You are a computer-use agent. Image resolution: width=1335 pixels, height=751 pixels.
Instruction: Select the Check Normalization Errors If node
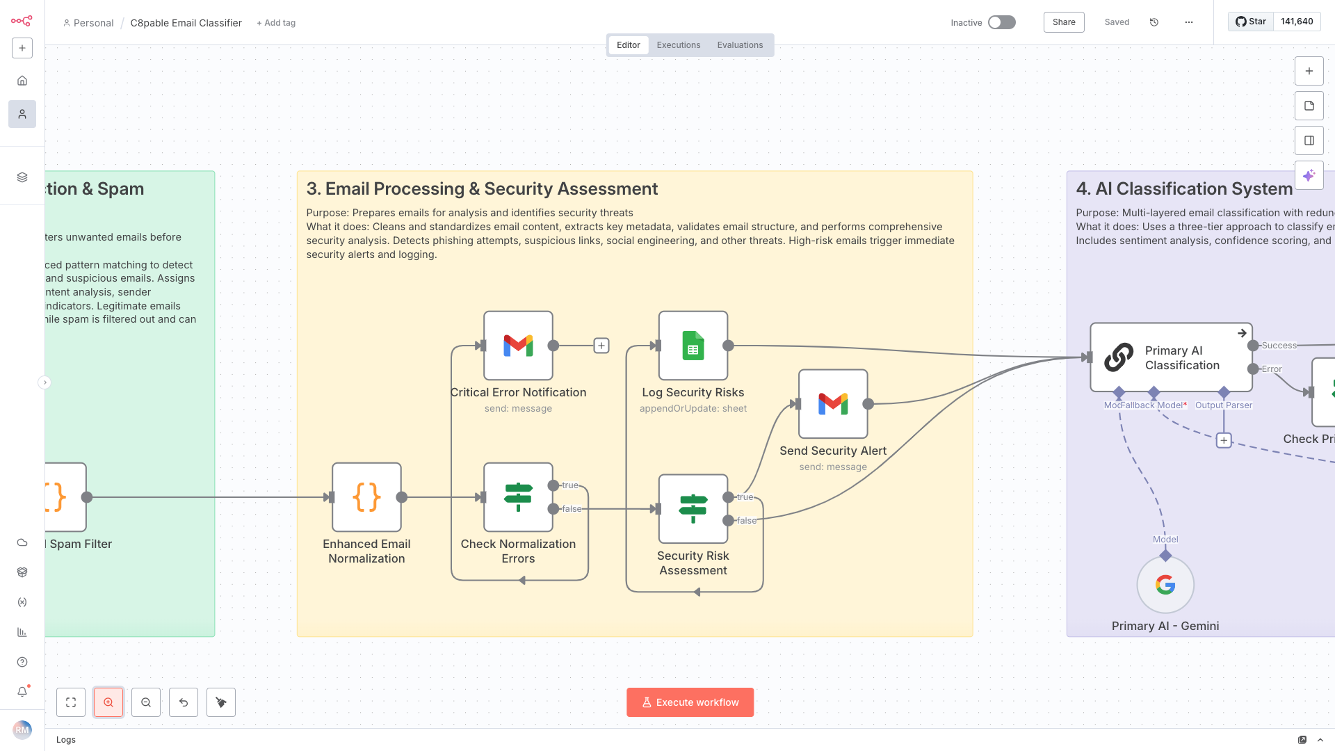click(x=518, y=497)
